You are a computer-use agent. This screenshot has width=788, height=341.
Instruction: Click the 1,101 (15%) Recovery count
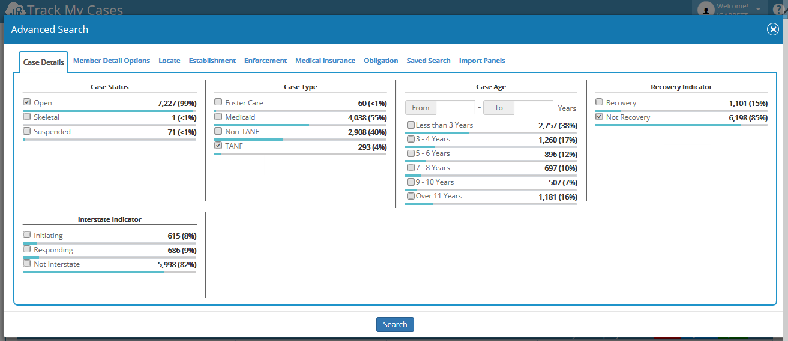(x=748, y=104)
